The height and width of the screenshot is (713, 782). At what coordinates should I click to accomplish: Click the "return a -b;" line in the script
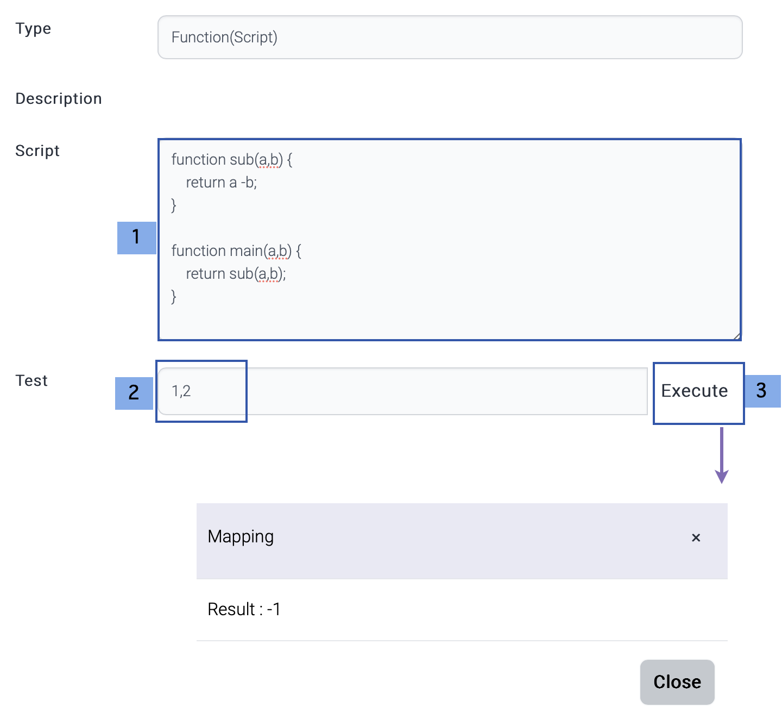click(221, 183)
